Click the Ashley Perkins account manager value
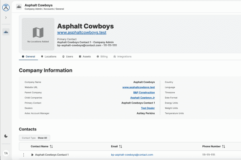The width and height of the screenshot is (241, 160). [146, 113]
